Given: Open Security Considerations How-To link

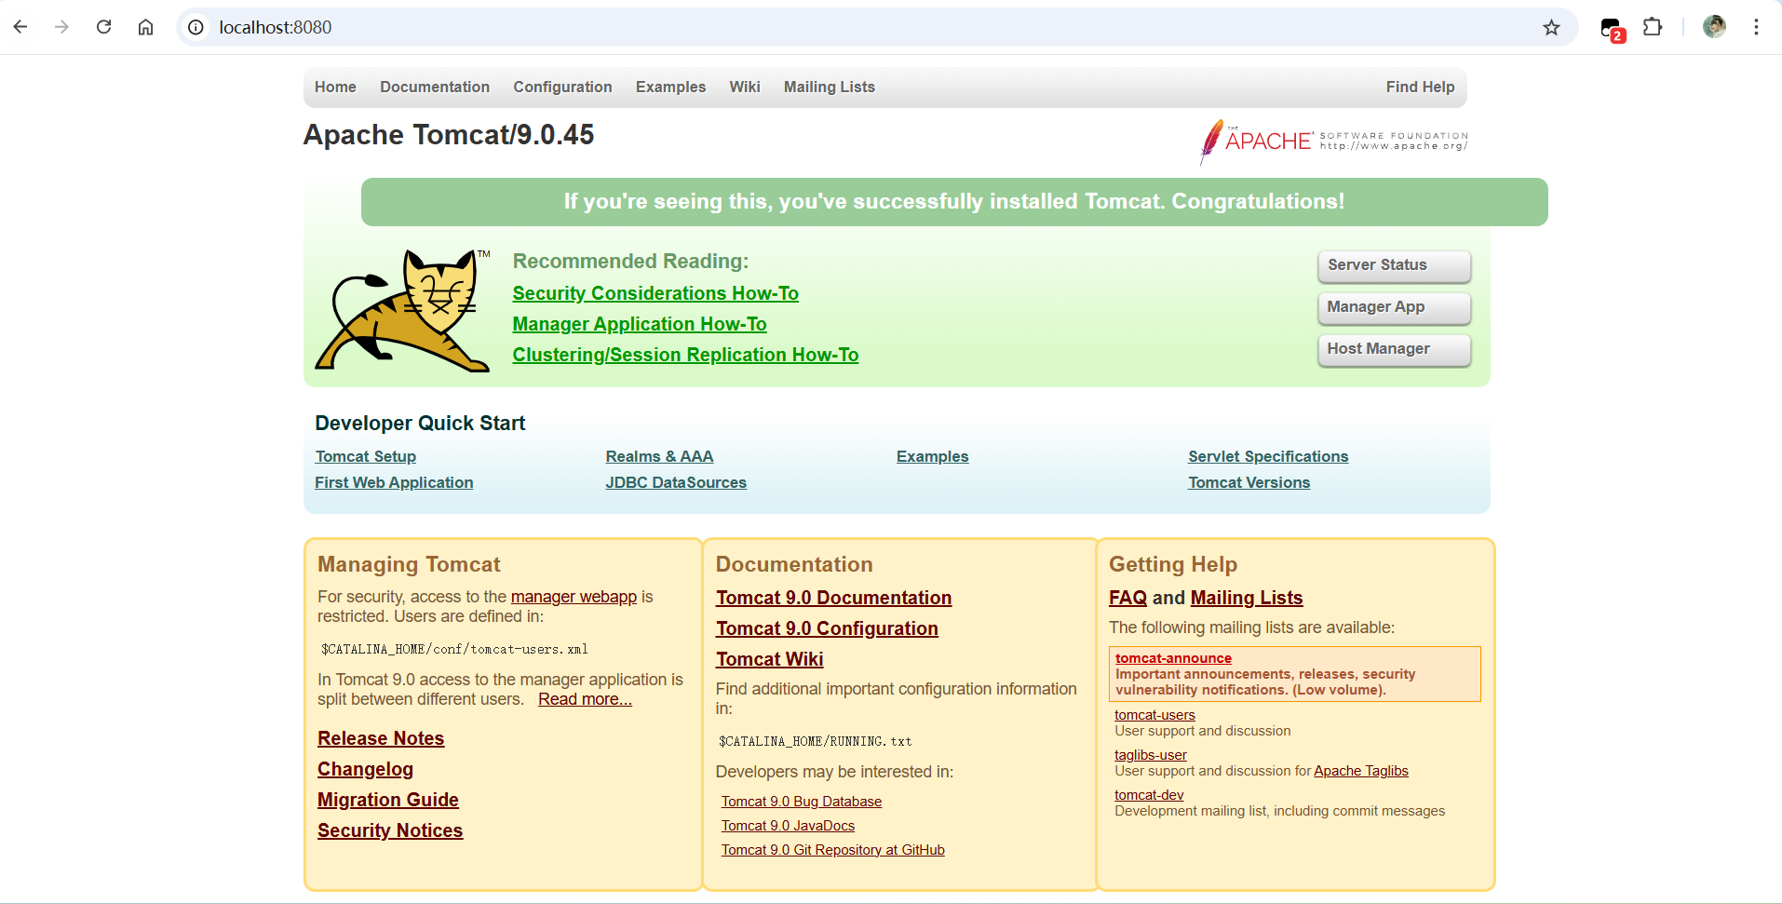Looking at the screenshot, I should pos(655,293).
